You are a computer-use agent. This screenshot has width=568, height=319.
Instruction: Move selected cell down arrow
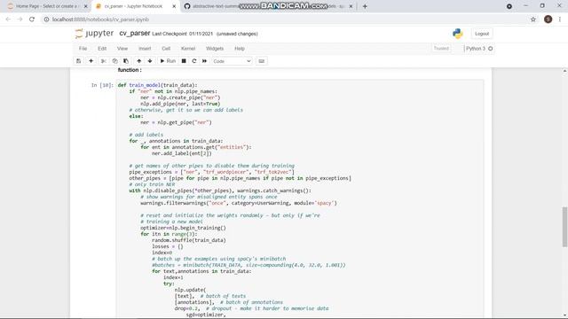tap(150, 61)
